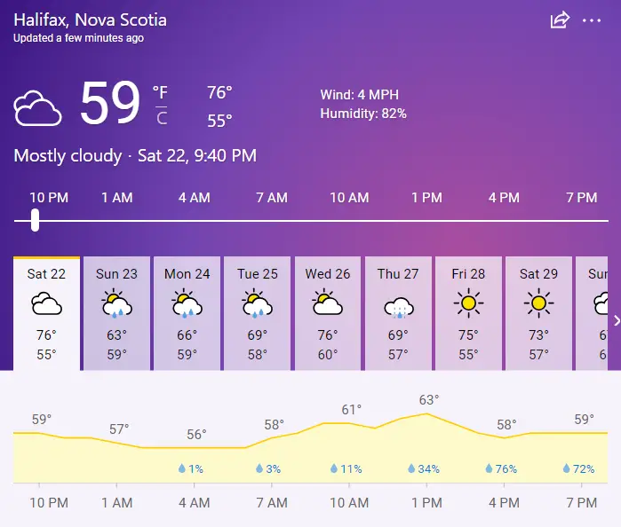Viewport: 621px width, 527px height.
Task: Select the Sat 22 forecast tab
Action: click(46, 313)
